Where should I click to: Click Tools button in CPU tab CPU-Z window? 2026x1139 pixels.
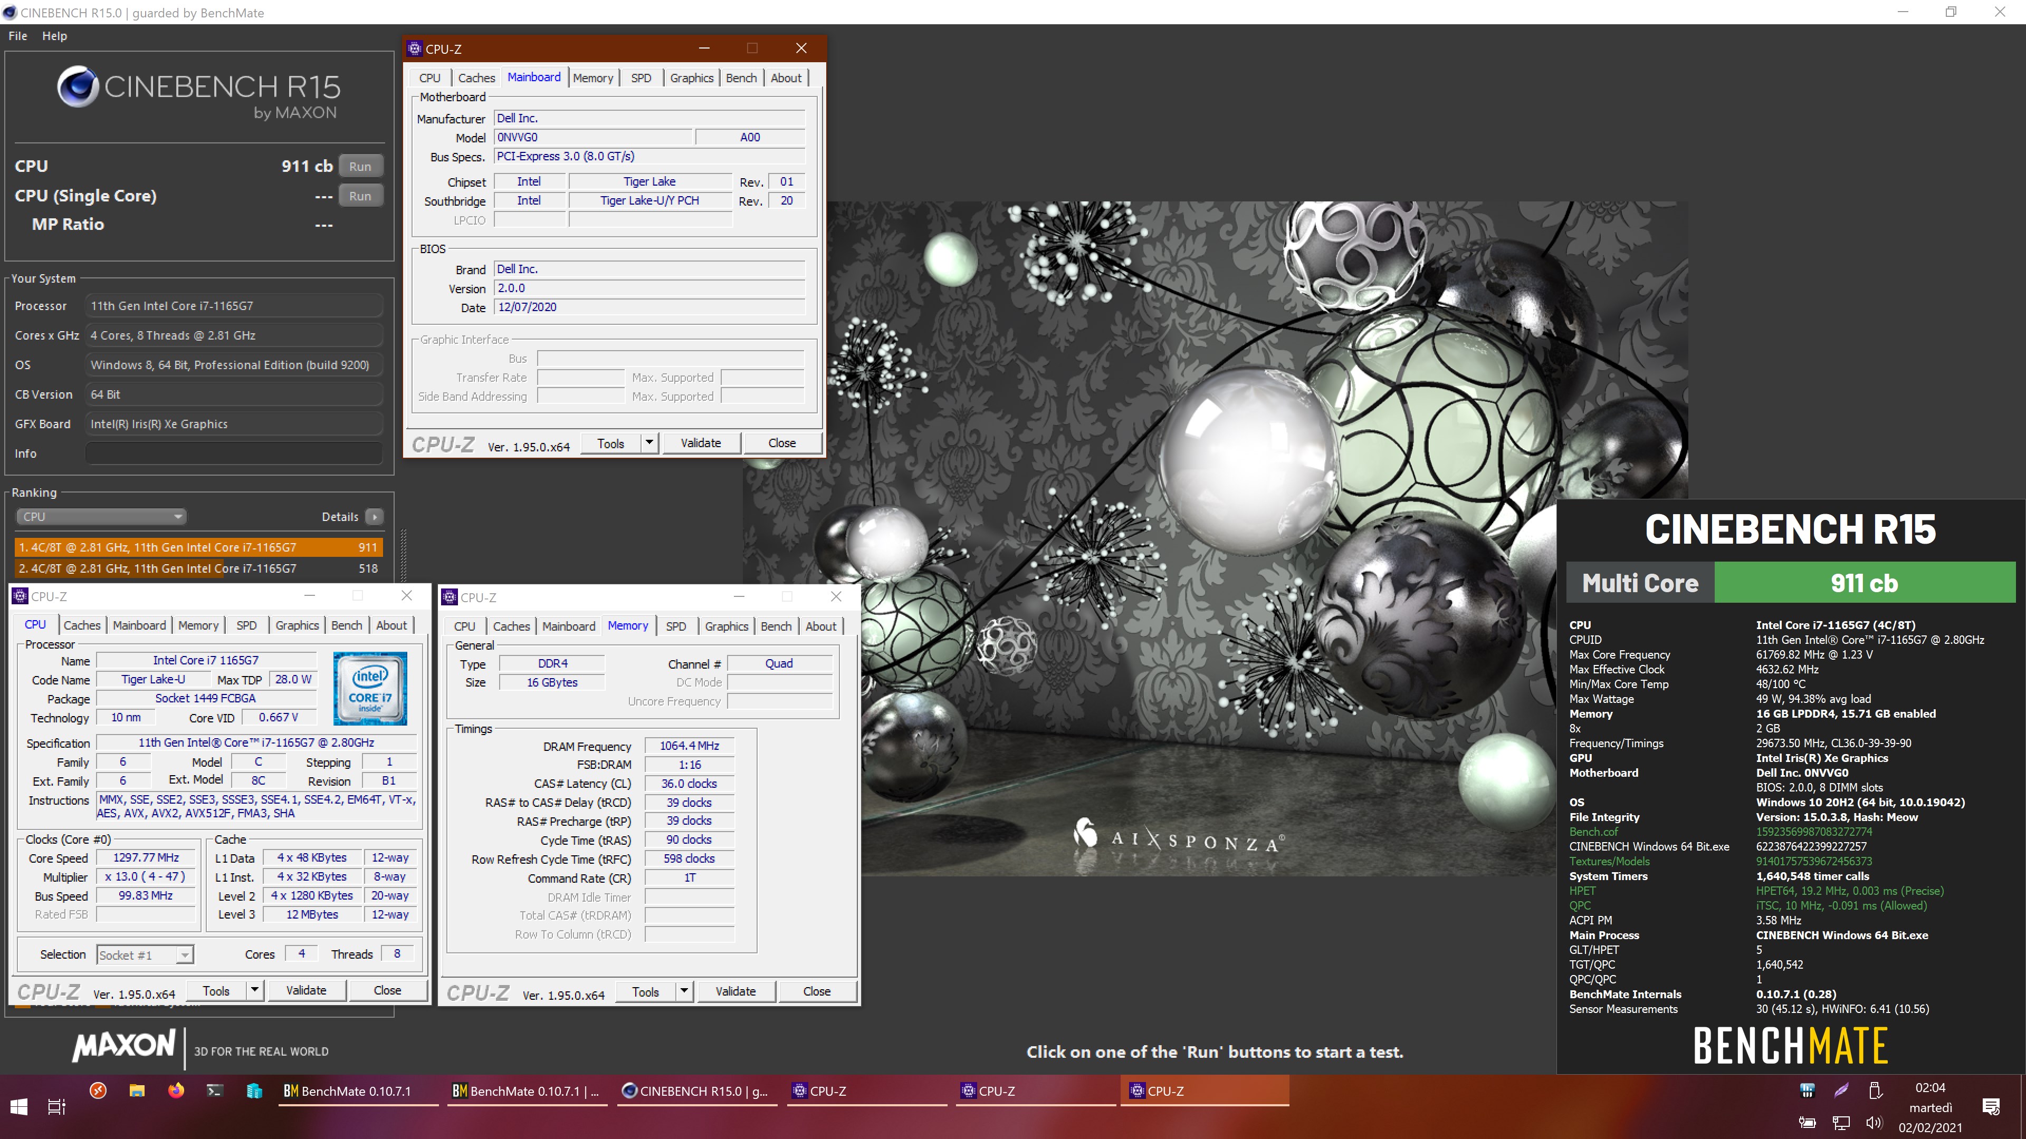pyautogui.click(x=215, y=990)
